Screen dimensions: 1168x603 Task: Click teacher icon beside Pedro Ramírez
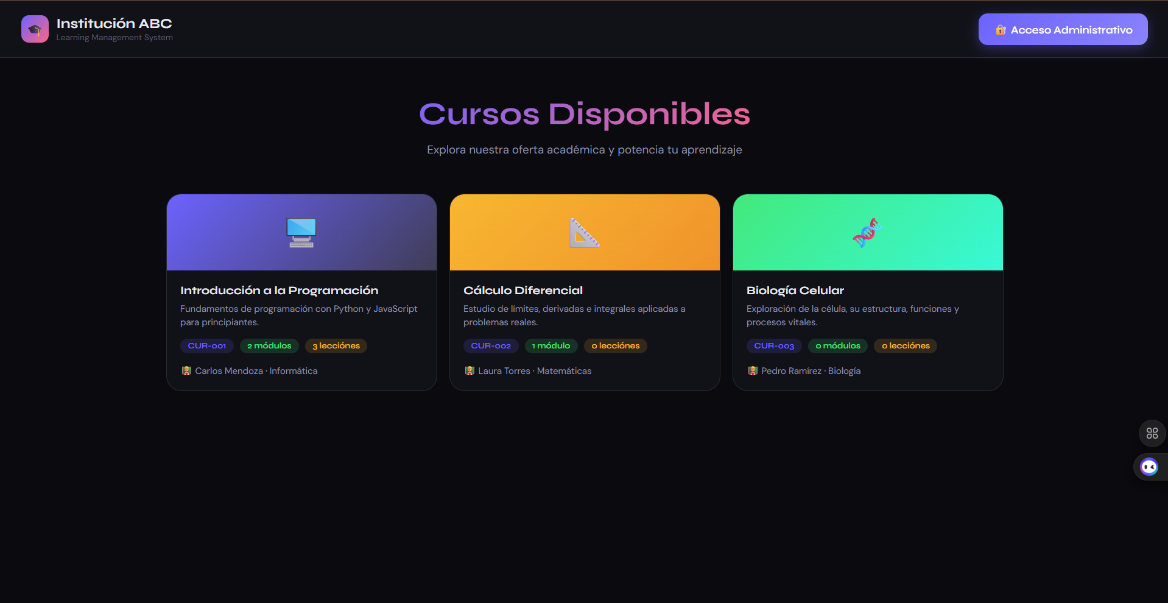pos(753,371)
